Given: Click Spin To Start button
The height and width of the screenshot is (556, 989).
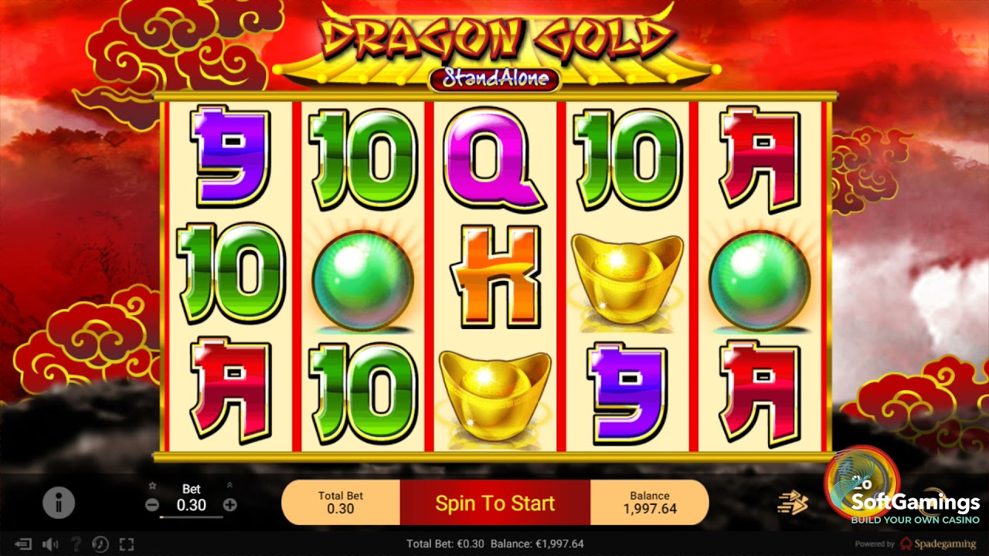Looking at the screenshot, I should tap(494, 503).
